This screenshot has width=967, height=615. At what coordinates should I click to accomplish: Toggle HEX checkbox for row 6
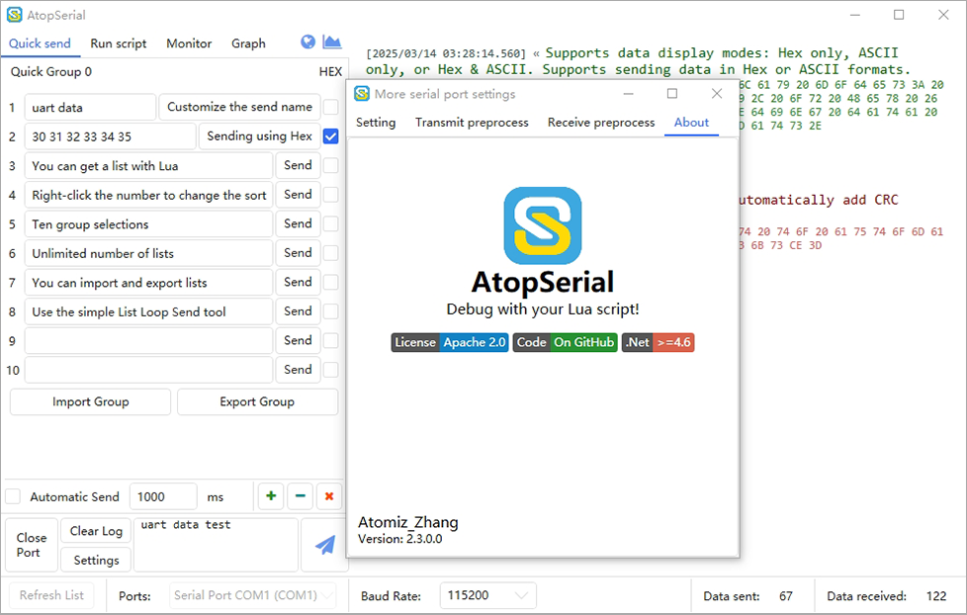(331, 253)
